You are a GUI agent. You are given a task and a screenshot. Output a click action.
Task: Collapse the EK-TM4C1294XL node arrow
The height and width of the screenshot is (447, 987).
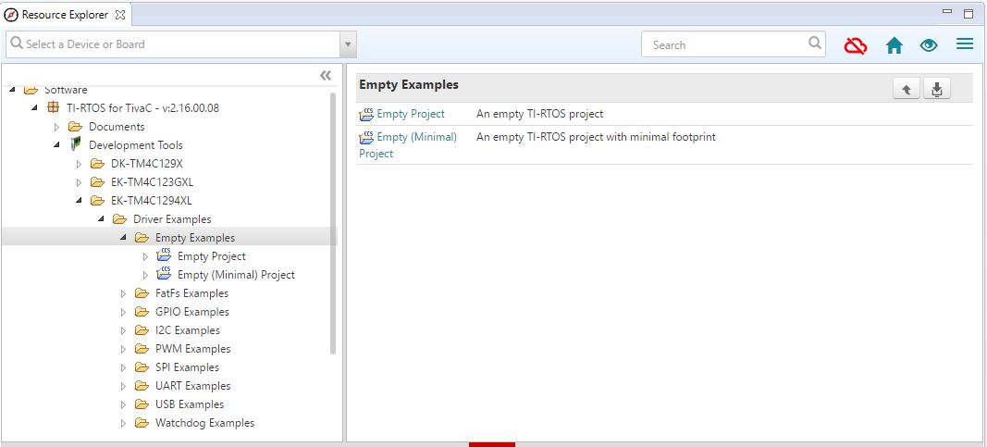point(79,201)
